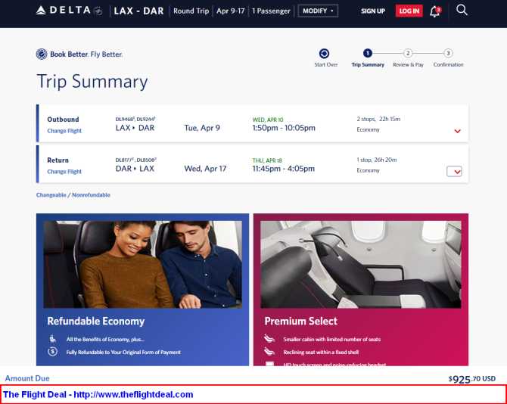Click SIGN UP in header
The image size is (507, 404).
pos(373,11)
